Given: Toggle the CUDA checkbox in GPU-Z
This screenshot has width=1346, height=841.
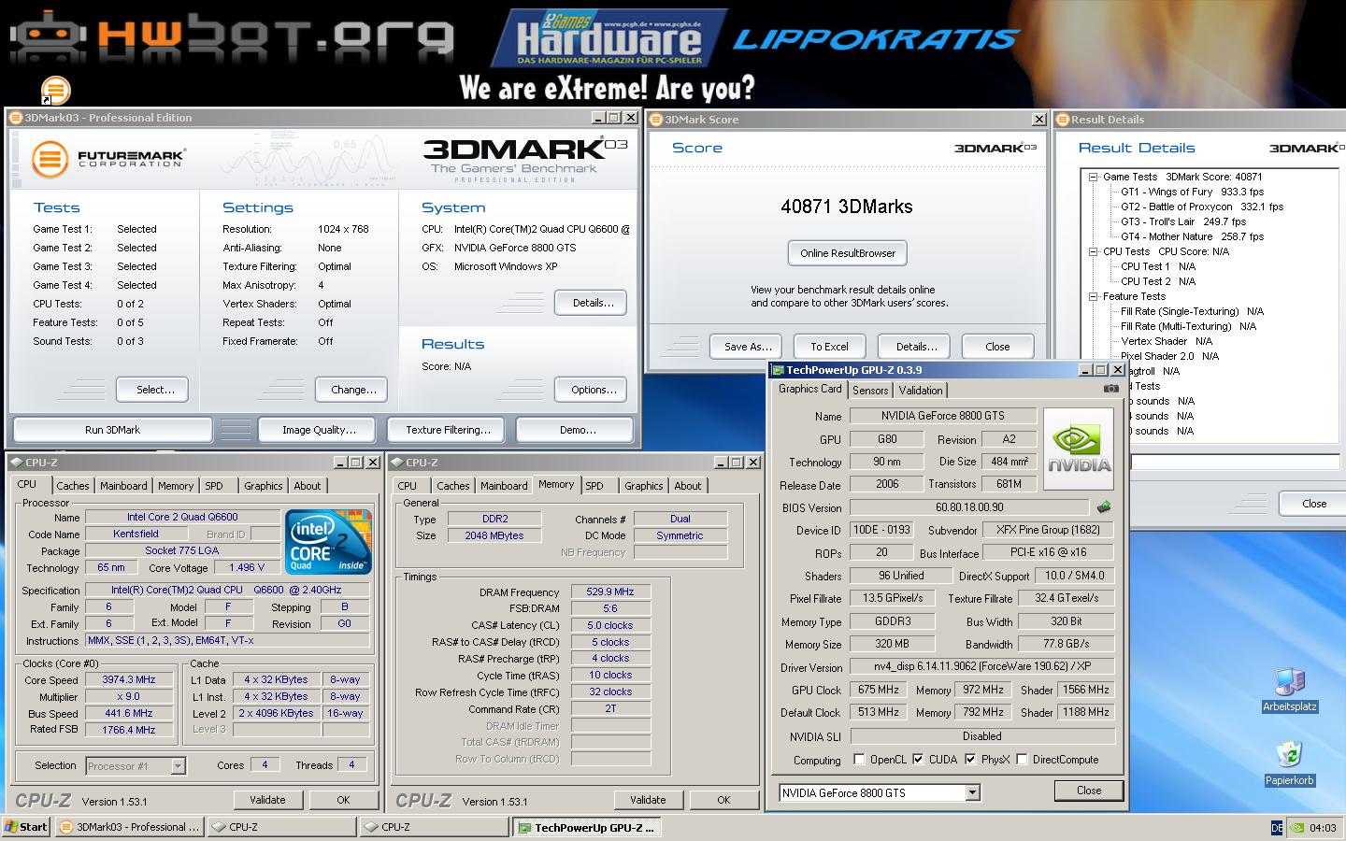Looking at the screenshot, I should point(918,760).
